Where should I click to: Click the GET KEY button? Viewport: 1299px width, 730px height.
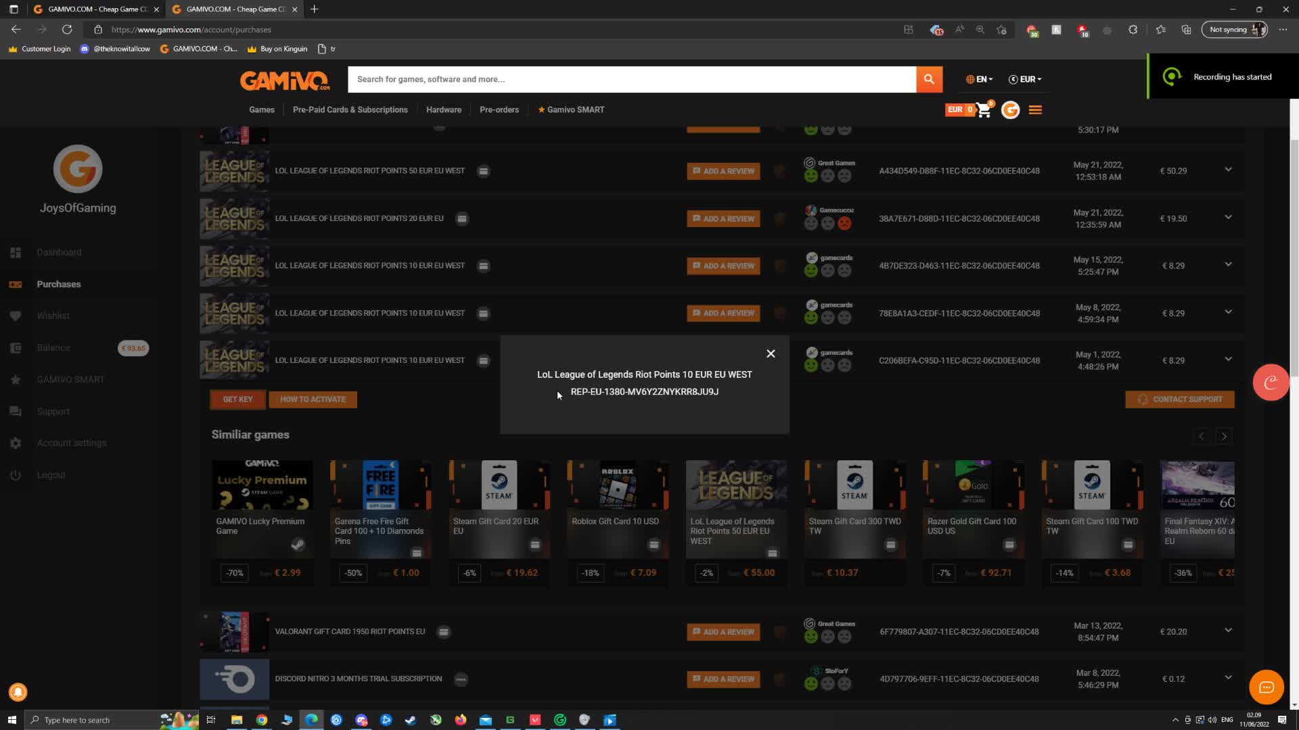(x=237, y=399)
